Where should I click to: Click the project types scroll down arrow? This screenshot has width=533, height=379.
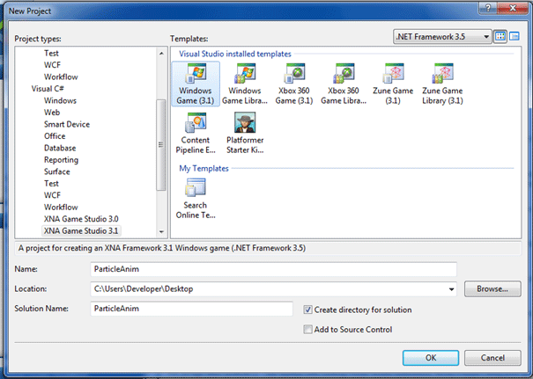[x=161, y=232]
